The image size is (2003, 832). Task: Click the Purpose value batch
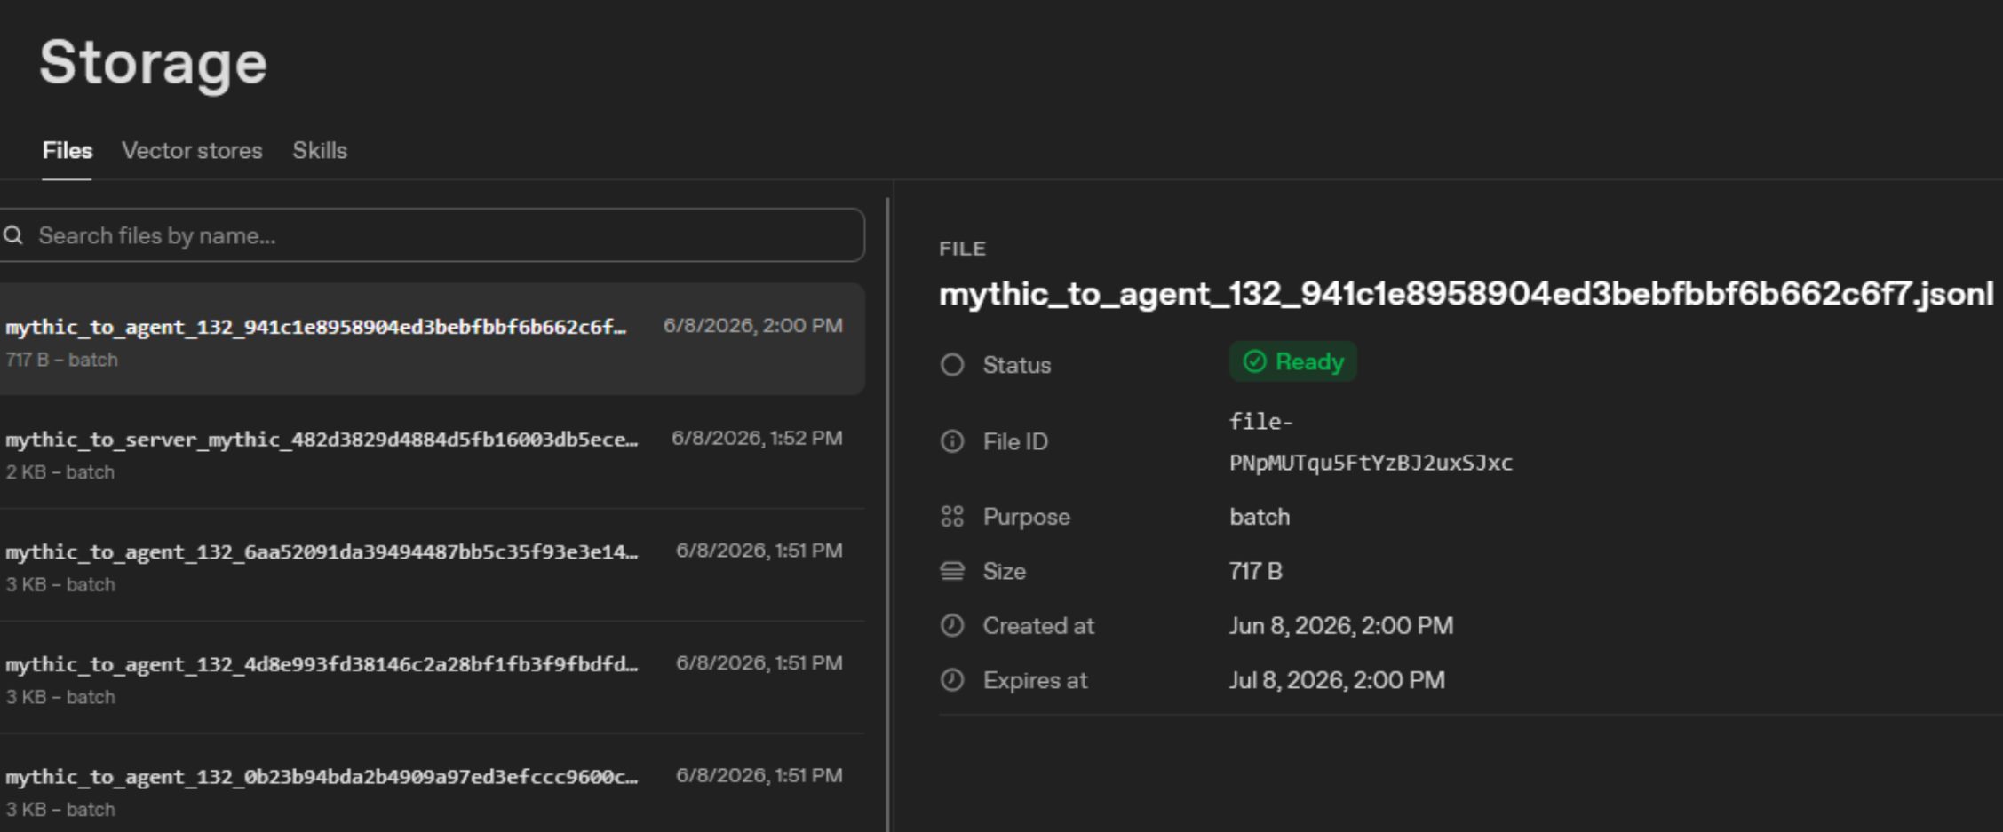coord(1260,517)
